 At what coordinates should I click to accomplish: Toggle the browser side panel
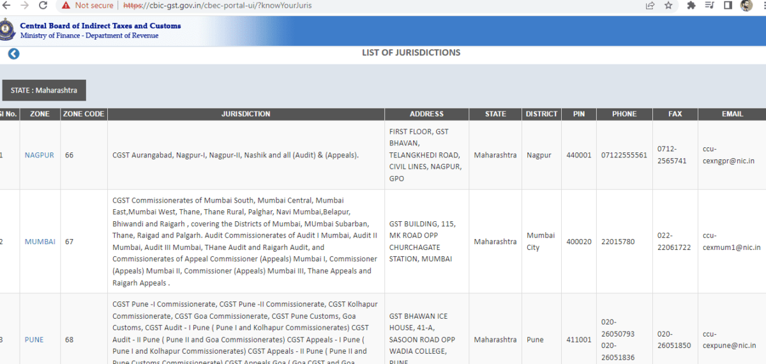728,6
